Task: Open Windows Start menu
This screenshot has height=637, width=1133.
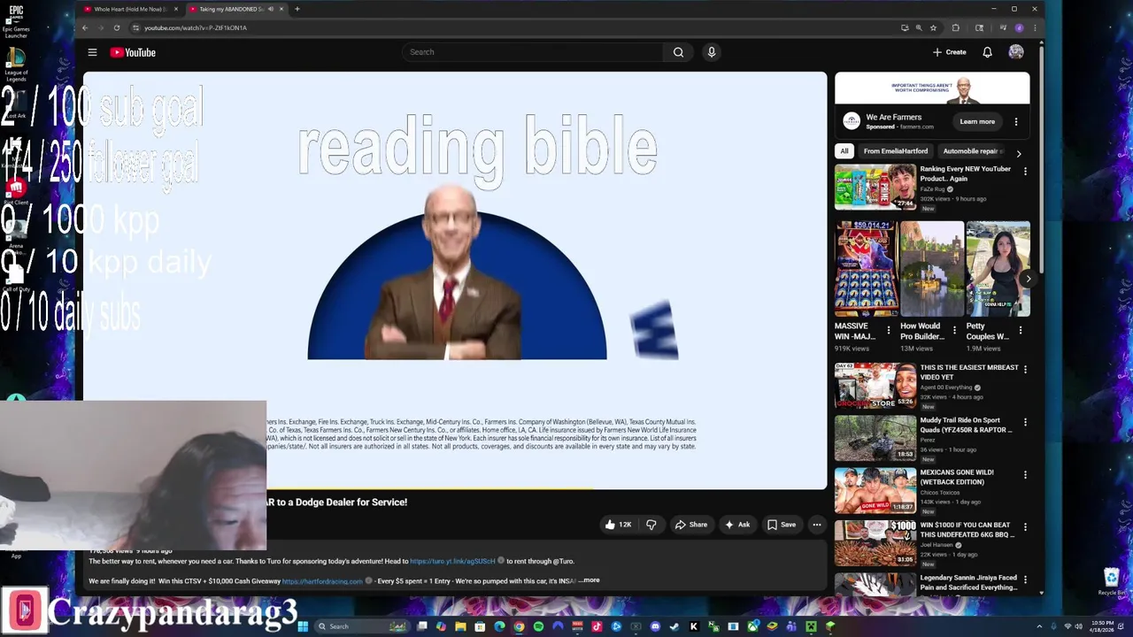Action: point(303,626)
